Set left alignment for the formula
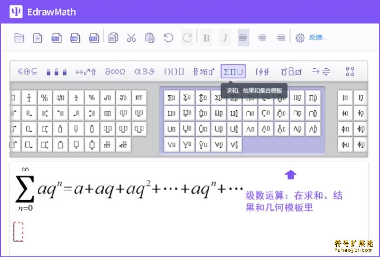This screenshot has height=257, width=380. (x=244, y=38)
